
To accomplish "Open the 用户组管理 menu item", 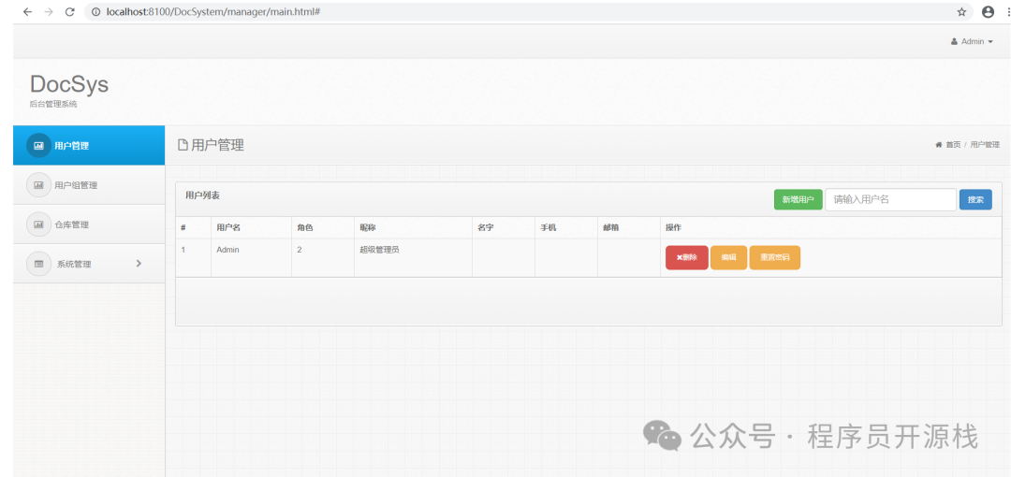I will [76, 185].
